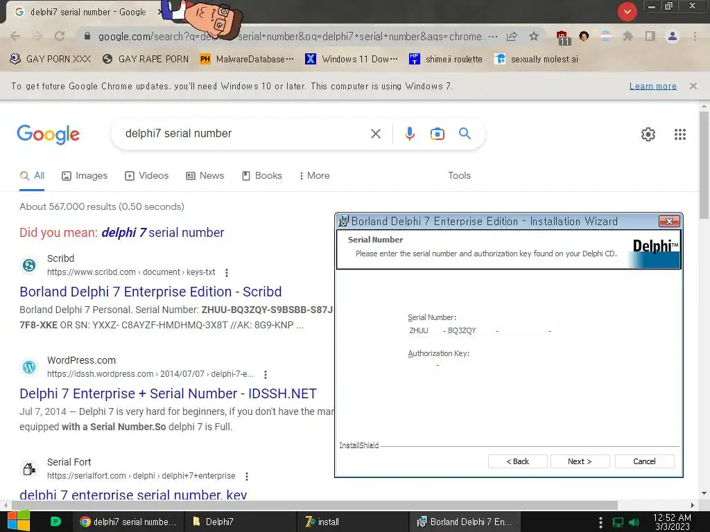Click the Scribd site favicon
710x532 pixels.
pos(29,265)
